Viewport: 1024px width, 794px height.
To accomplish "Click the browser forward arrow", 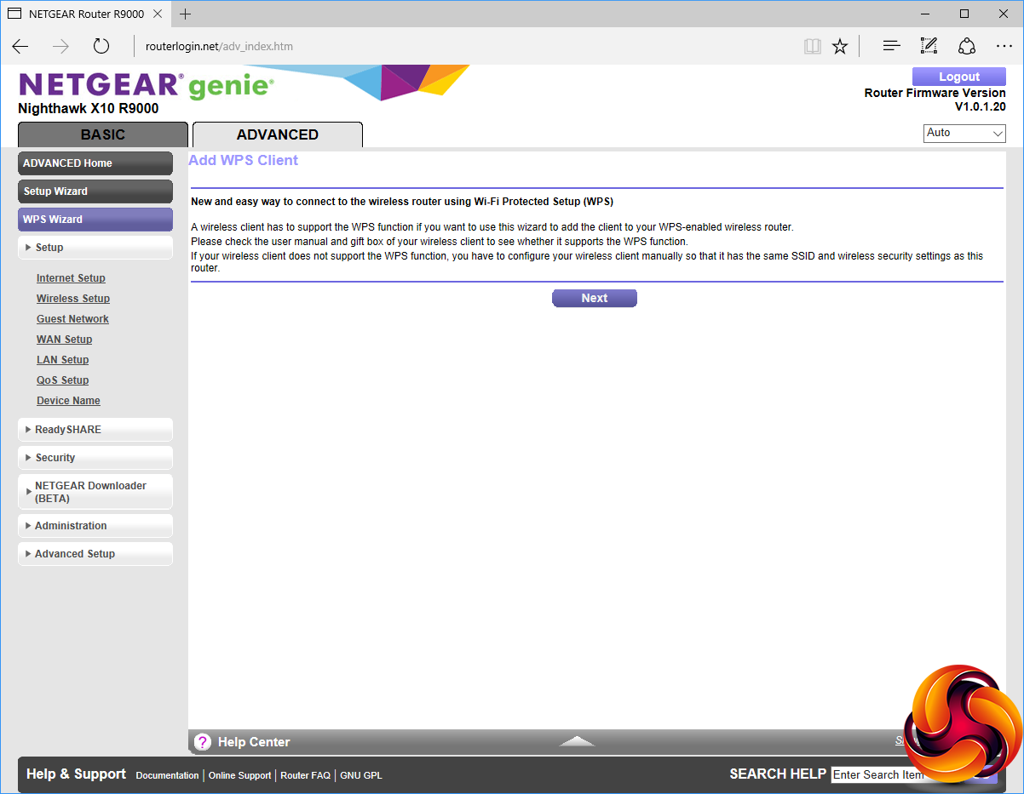I will [60, 46].
